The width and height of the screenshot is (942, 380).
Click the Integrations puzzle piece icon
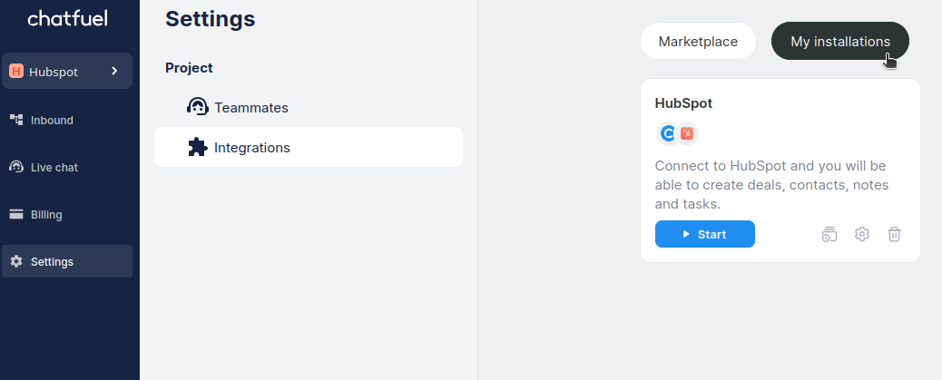tap(197, 147)
